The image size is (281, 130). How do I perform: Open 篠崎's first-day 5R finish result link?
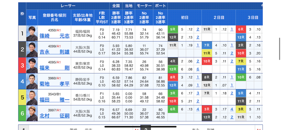(x=198, y=30)
